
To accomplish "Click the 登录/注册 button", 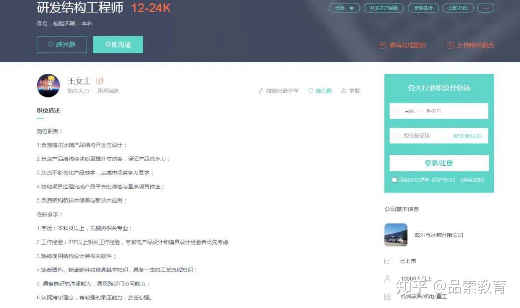I will click(x=439, y=163).
